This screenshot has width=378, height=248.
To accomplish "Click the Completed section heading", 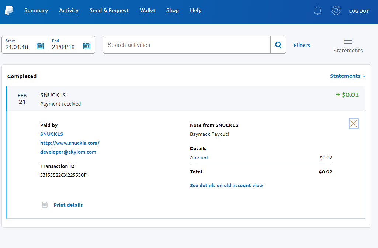I will tap(22, 76).
